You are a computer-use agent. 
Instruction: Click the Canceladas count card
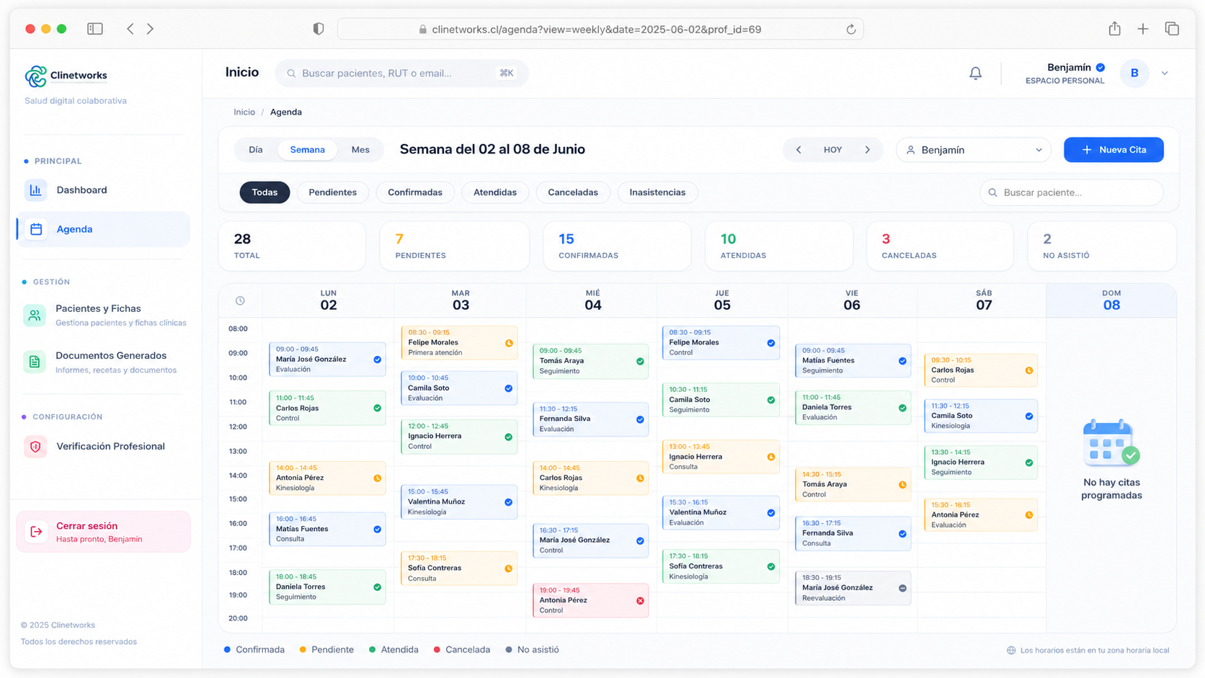(x=940, y=246)
